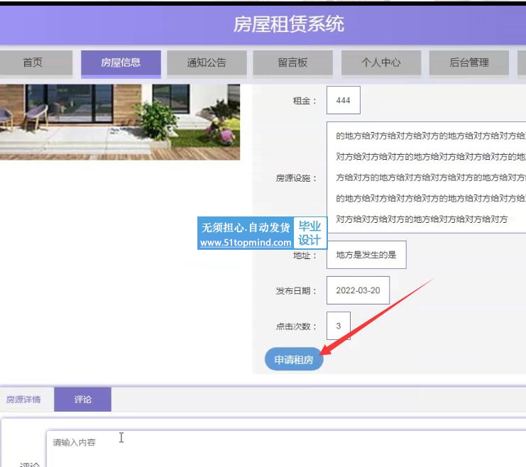Click the 地址 value 地方是发生的是

366,255
